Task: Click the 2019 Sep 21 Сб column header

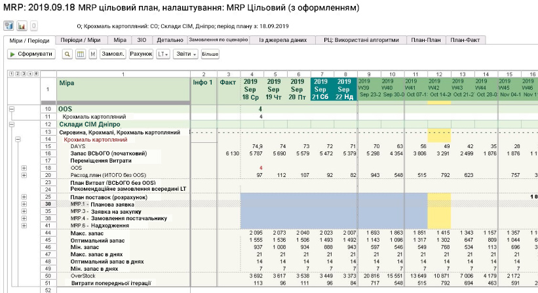Action: click(x=322, y=89)
